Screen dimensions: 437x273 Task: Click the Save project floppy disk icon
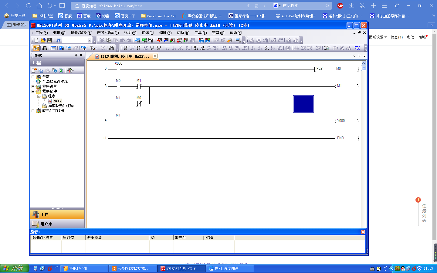pyautogui.click(x=50, y=40)
